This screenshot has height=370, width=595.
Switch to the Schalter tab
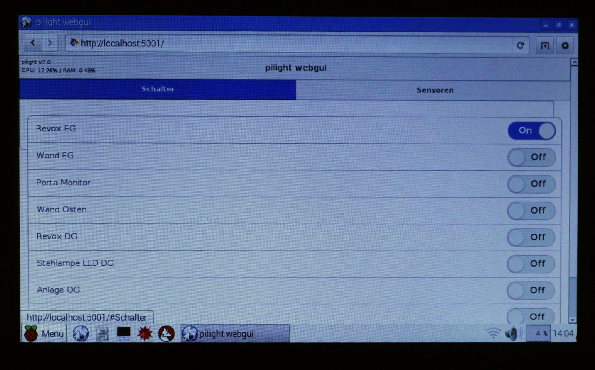158,89
